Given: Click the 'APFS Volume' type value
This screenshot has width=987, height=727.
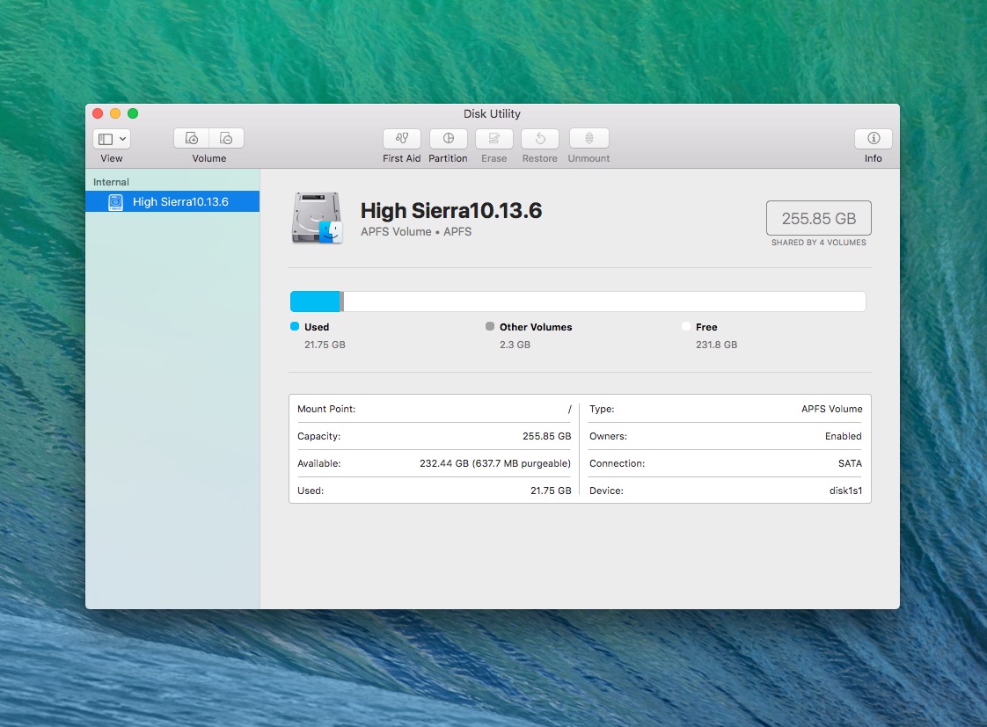Looking at the screenshot, I should [x=831, y=409].
